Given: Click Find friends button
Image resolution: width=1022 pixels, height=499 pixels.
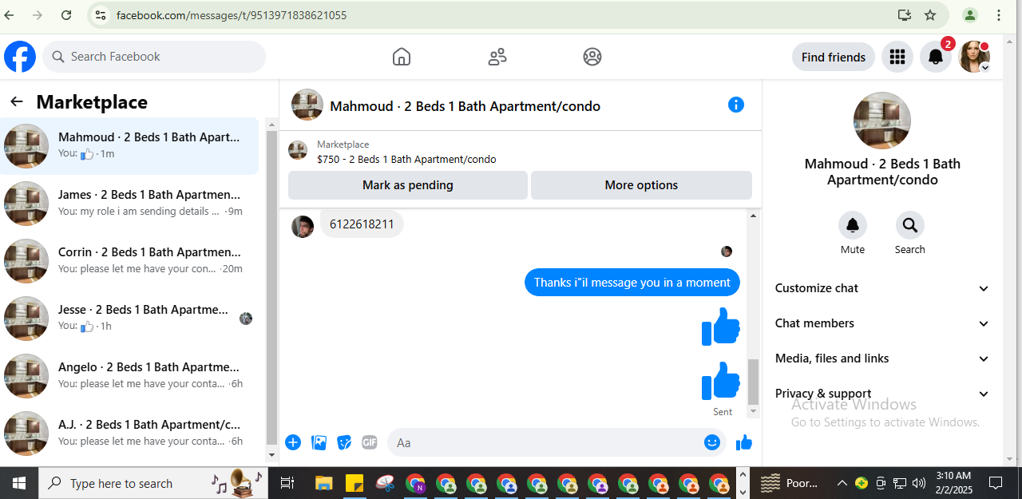Looking at the screenshot, I should [x=834, y=57].
